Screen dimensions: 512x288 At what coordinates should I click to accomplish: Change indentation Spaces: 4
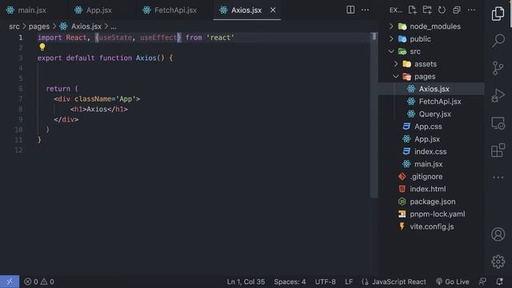290,282
